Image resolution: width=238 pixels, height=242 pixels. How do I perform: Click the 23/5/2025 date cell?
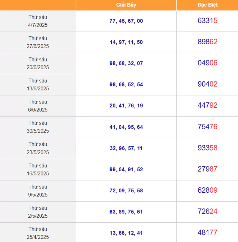pos(38,148)
